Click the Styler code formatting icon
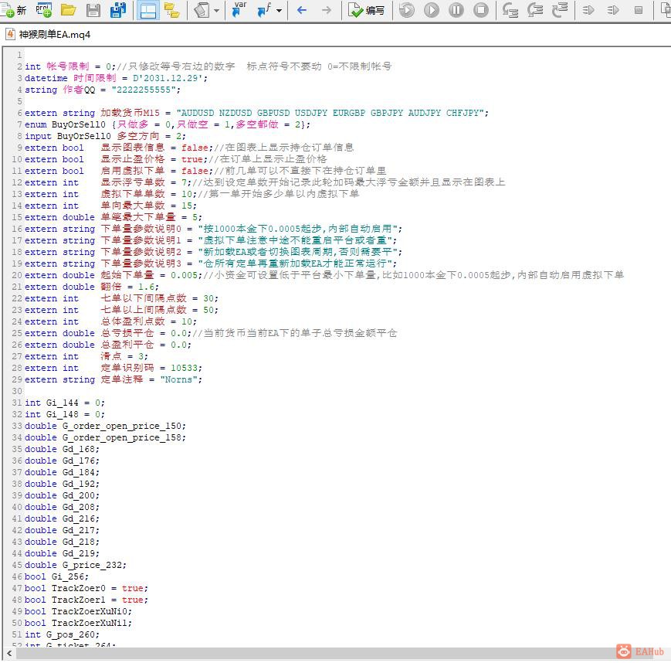 click(x=202, y=10)
